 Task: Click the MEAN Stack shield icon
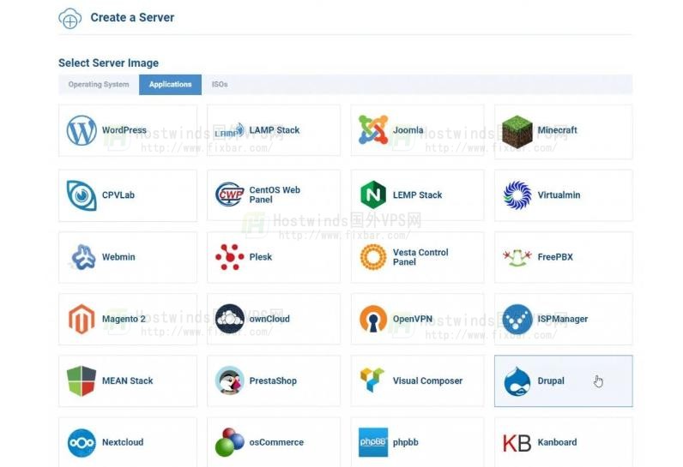[82, 381]
